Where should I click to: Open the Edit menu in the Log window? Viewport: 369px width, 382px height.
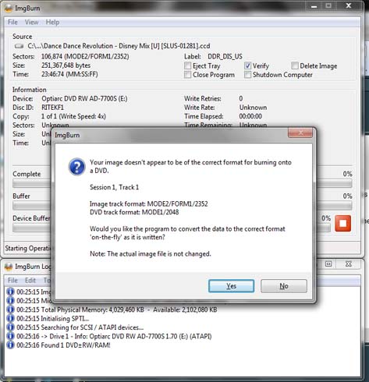pyautogui.click(x=30, y=281)
